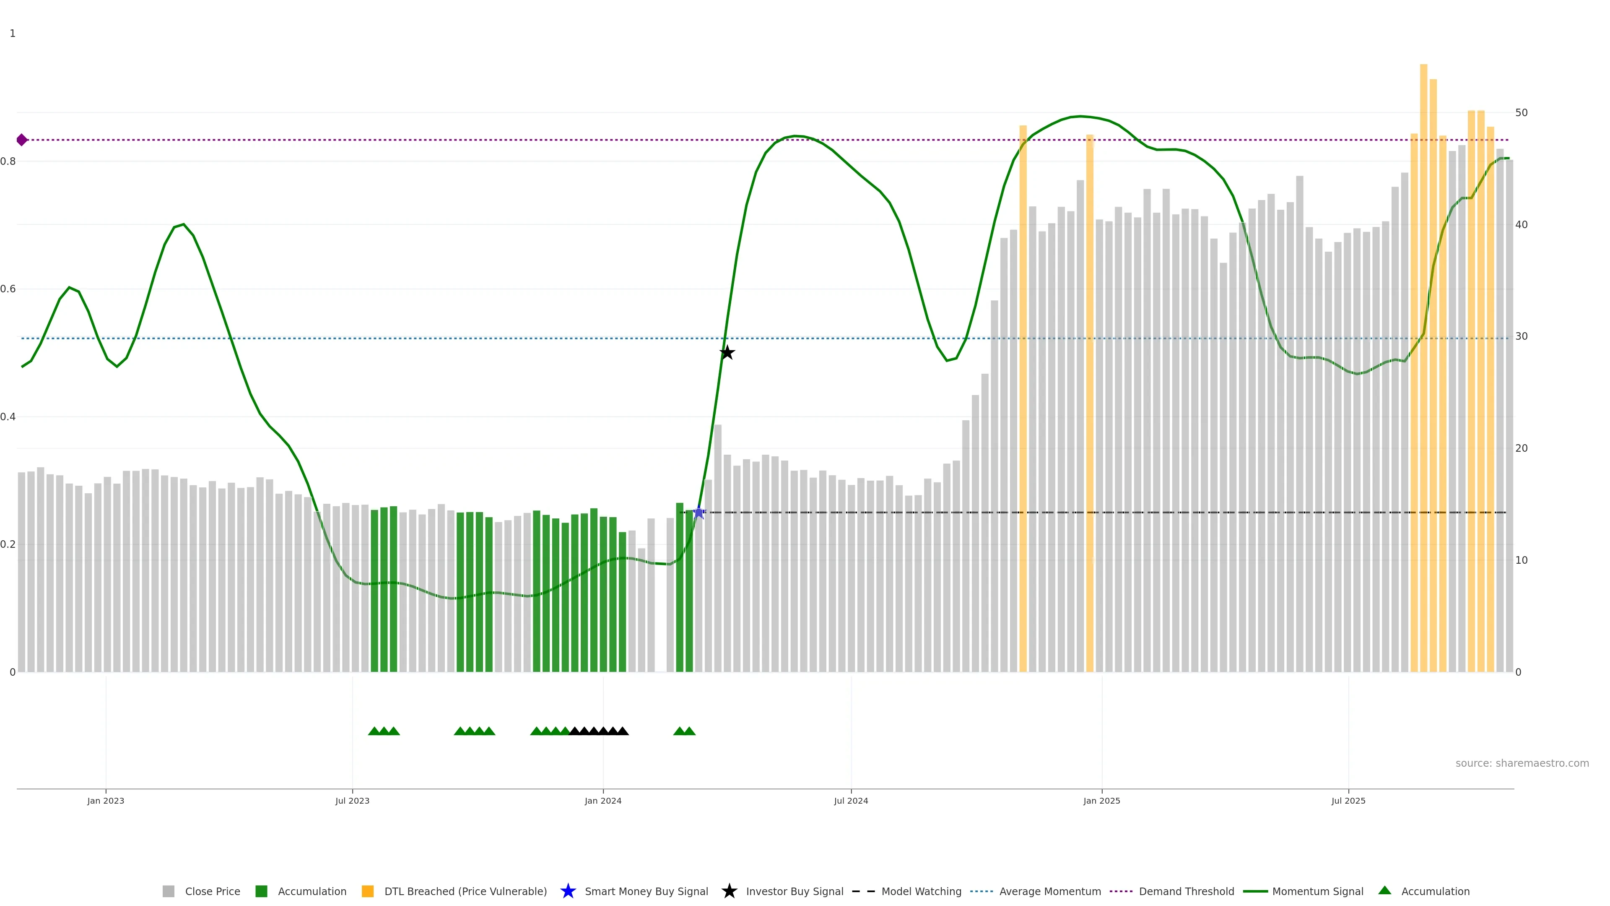
Task: Click the blue Smart Money Buy Signal star on chart
Action: point(699,513)
